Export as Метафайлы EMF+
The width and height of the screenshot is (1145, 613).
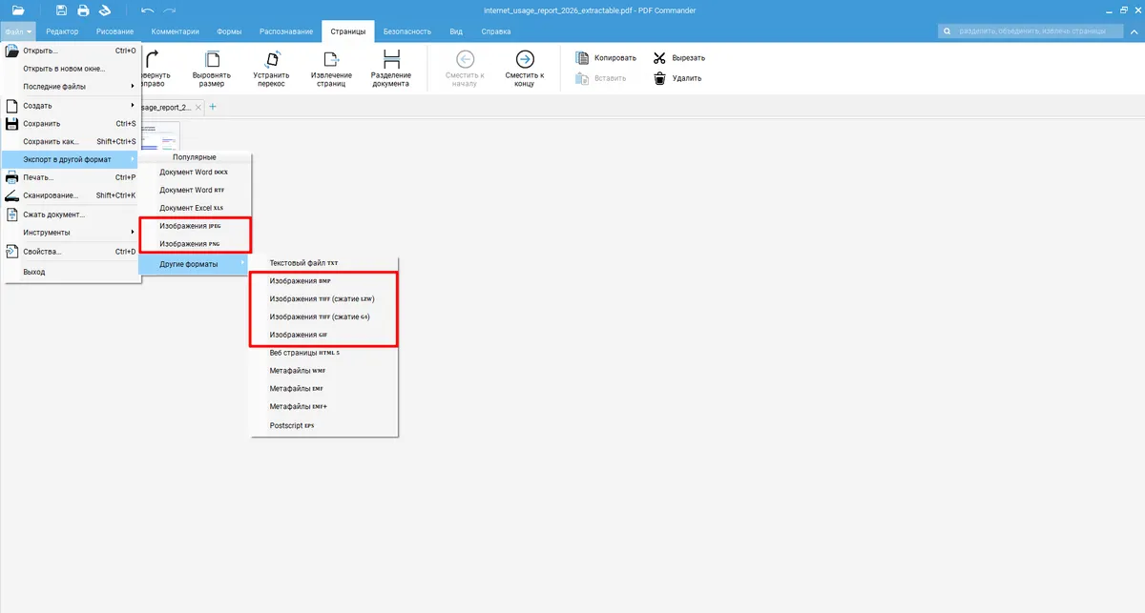(x=324, y=407)
